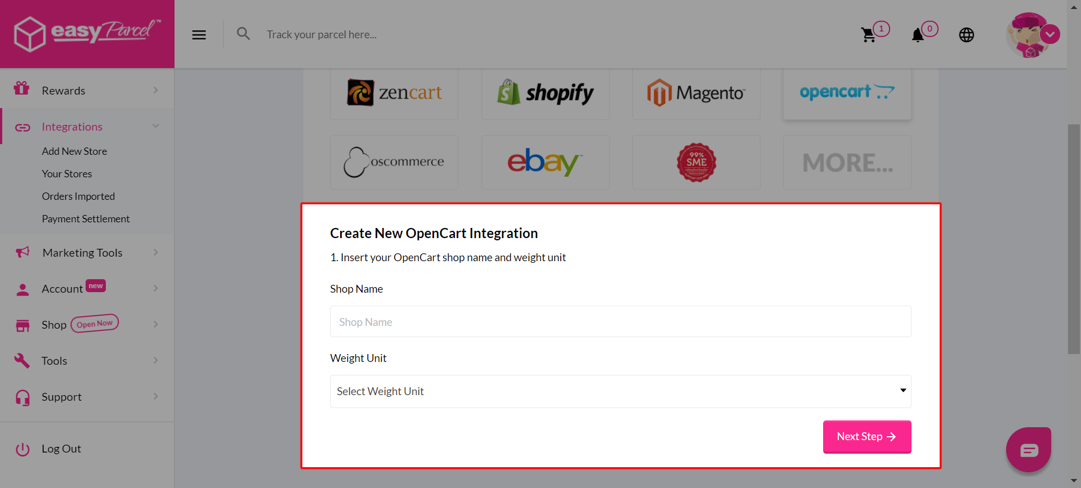Select the OpenCart platform tile
Viewport: 1081px width, 488px height.
pos(847,93)
